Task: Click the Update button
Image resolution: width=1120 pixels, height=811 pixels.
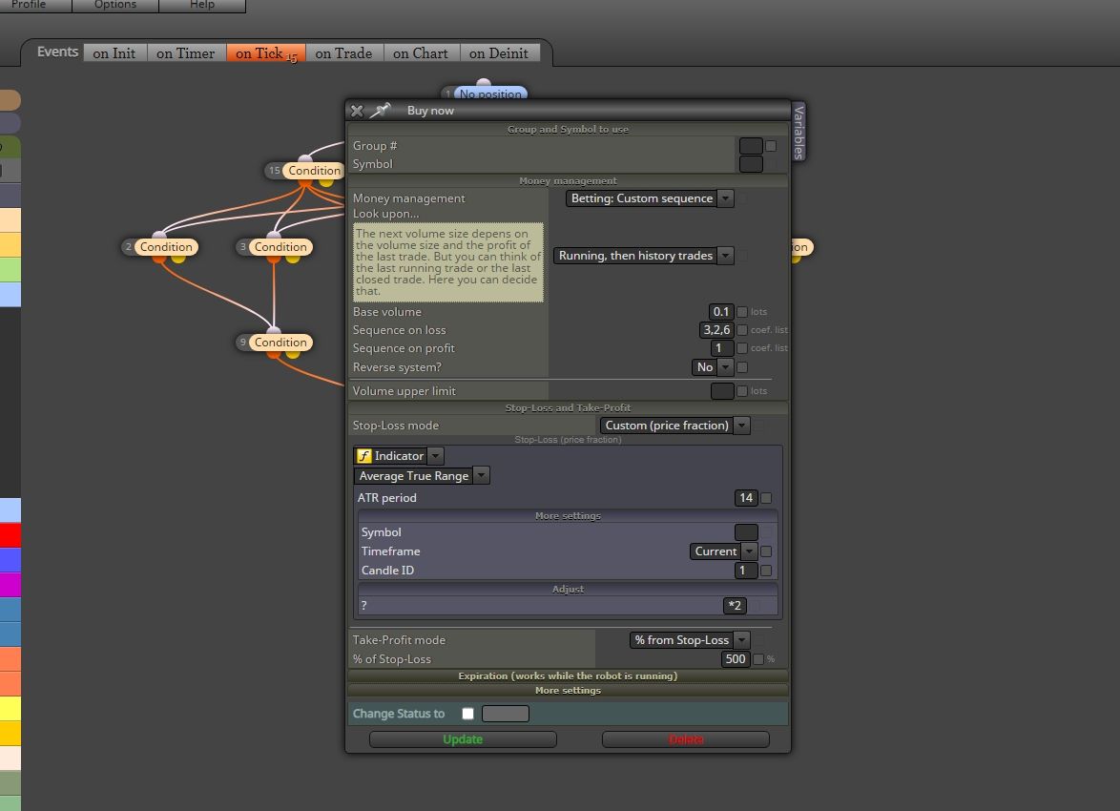Action: click(463, 739)
